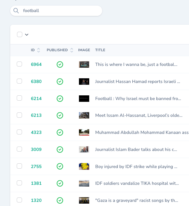The image size is (189, 206).
Task: Open thumbnail image of row 3009
Action: point(84,149)
